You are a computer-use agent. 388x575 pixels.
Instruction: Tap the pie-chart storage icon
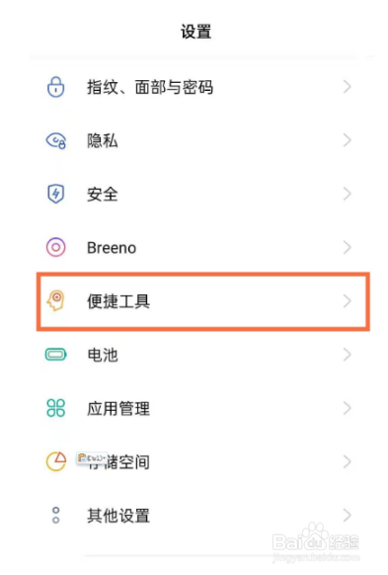55,461
